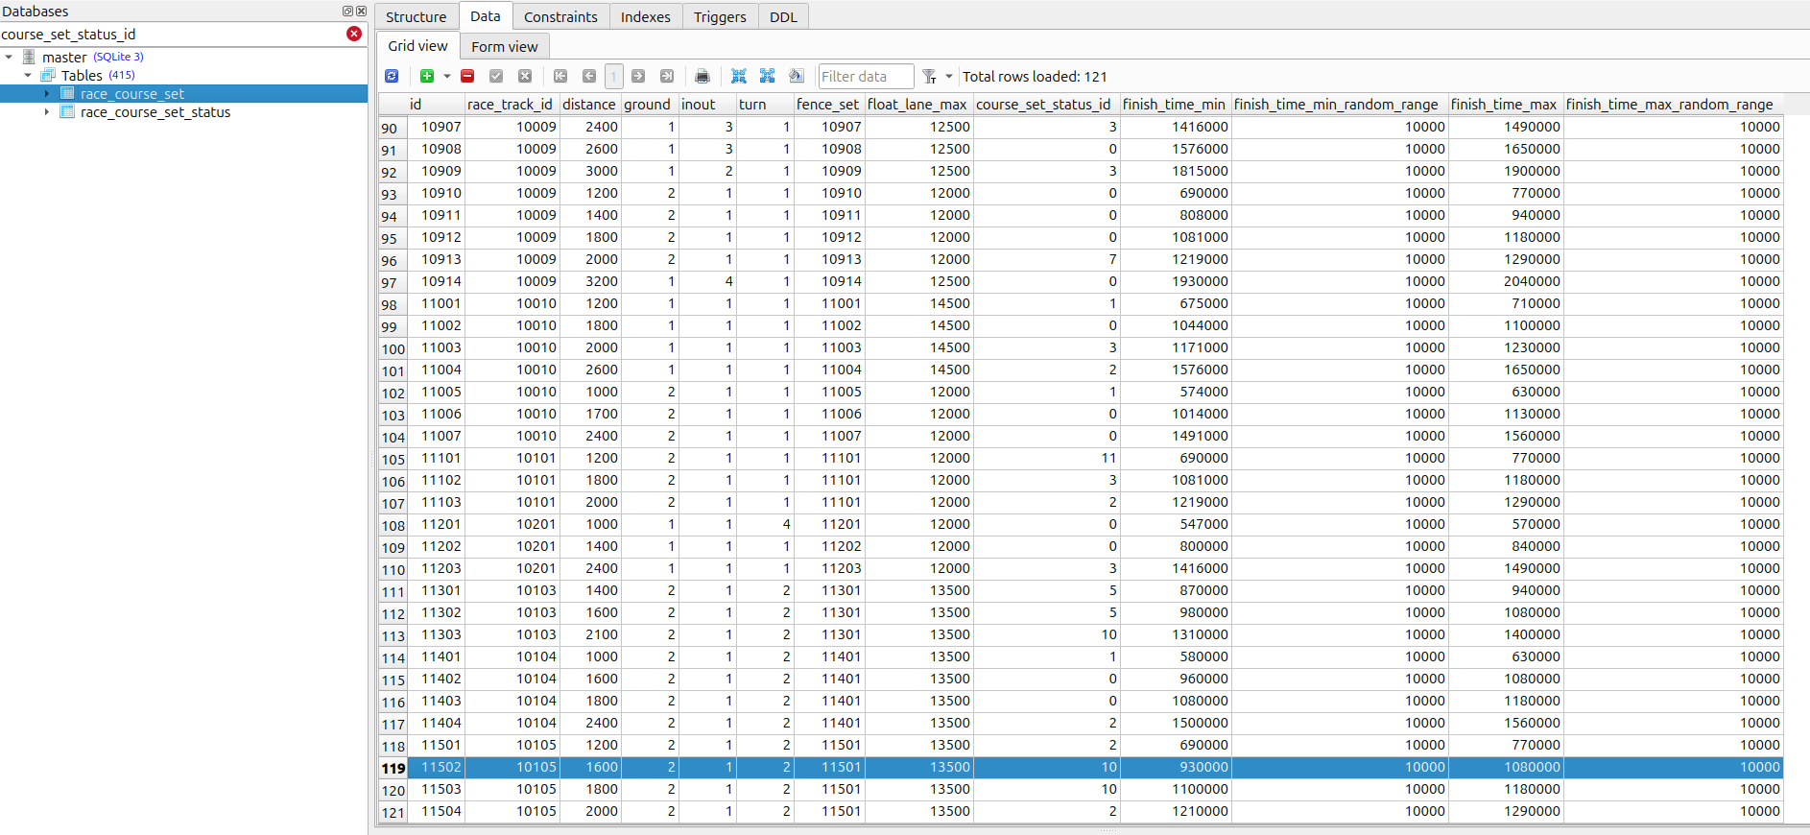1810x835 pixels.
Task: Click the second blue column-width adjust icon
Action: 768,76
